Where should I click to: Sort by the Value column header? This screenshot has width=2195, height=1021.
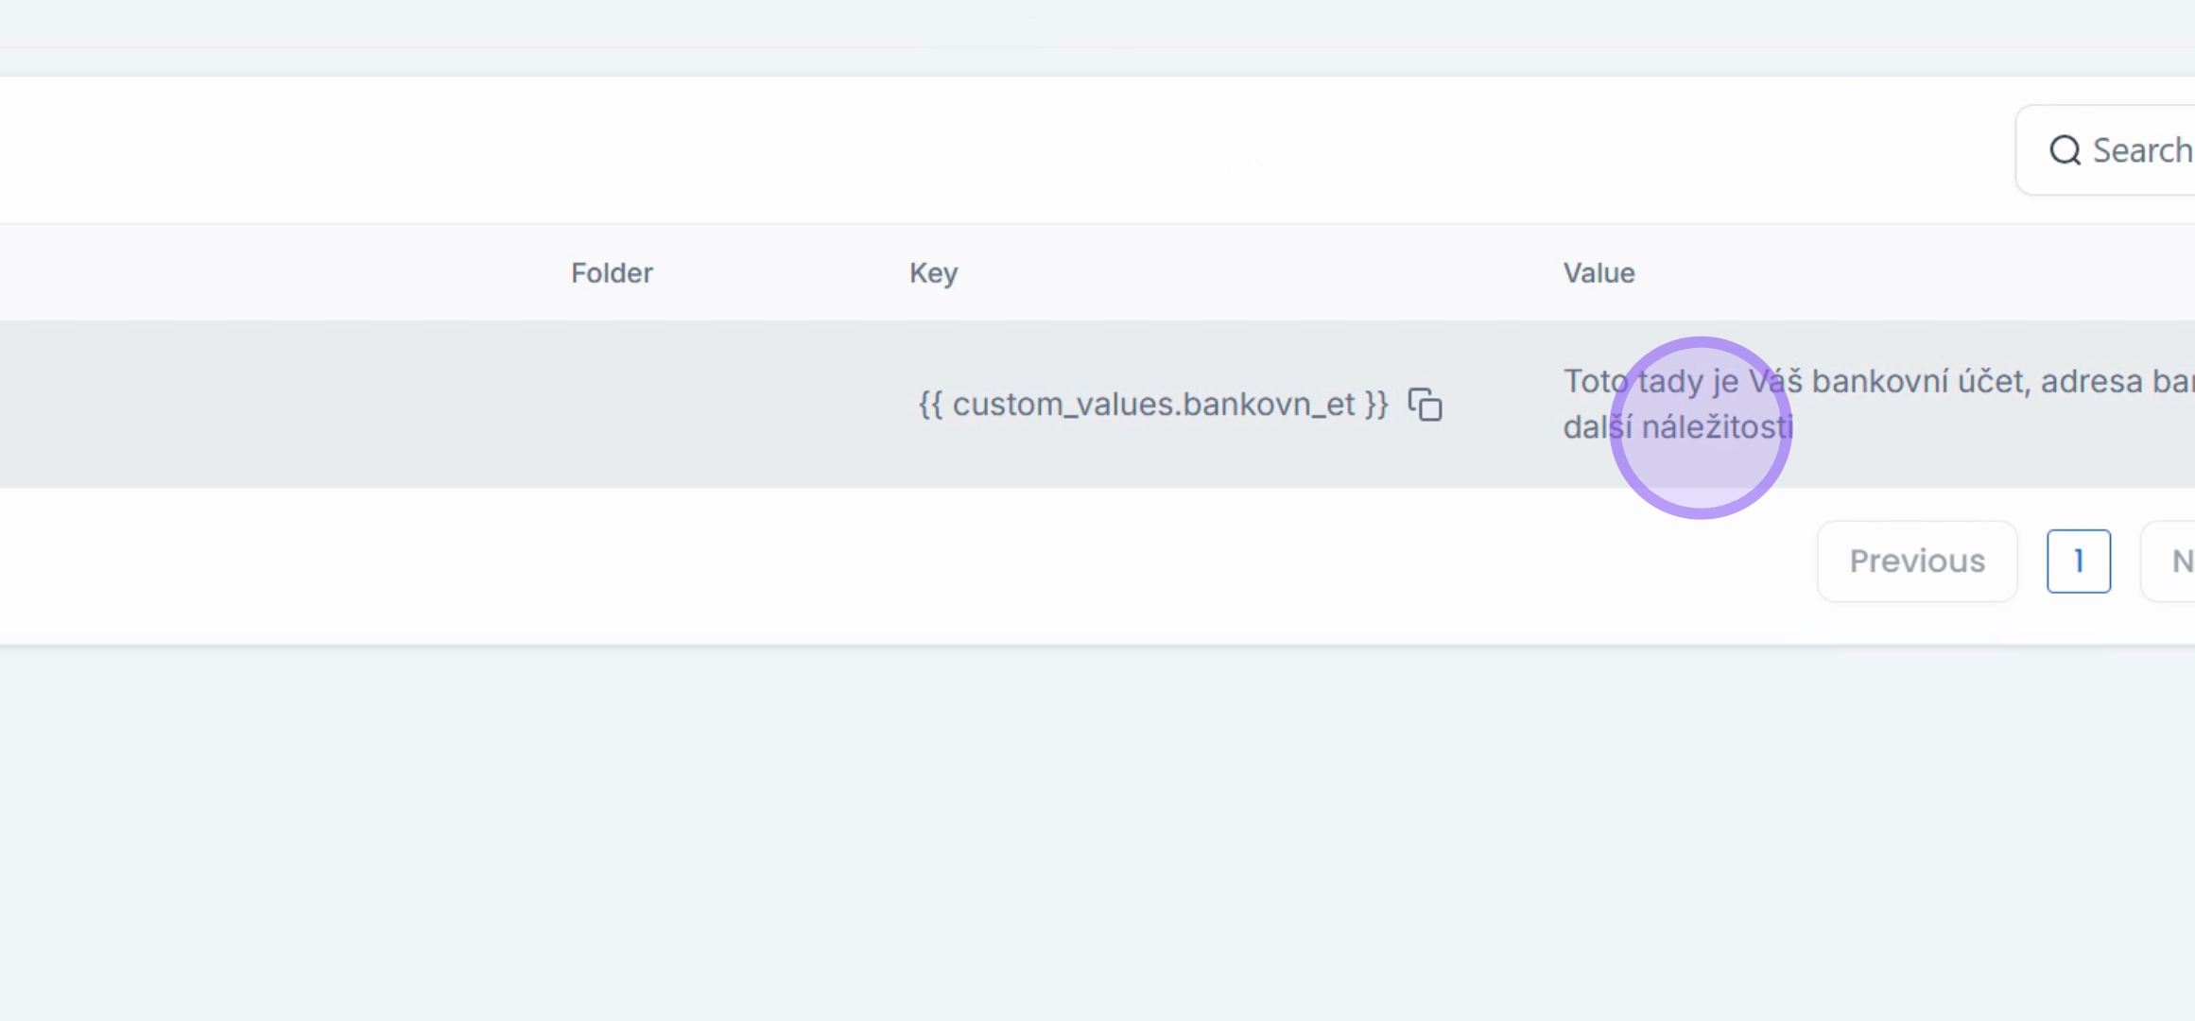[1599, 273]
